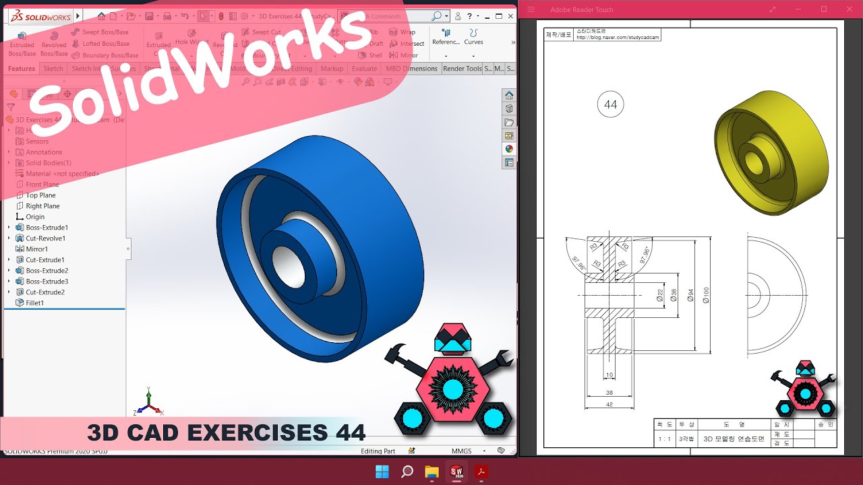Open the search commands dropdown arrow
The image size is (863, 485).
446,16
